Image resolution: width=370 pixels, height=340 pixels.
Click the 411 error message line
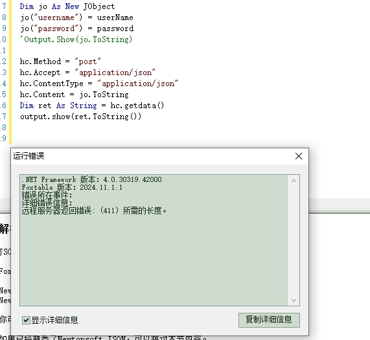[x=94, y=210]
